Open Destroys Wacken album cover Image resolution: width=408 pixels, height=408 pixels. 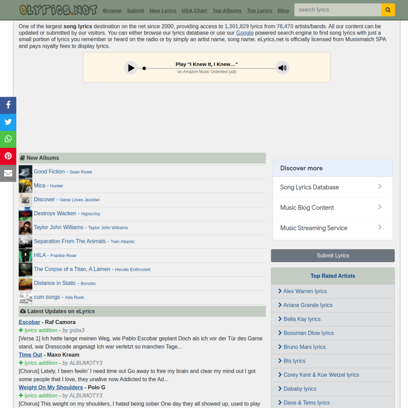[x=25, y=214]
